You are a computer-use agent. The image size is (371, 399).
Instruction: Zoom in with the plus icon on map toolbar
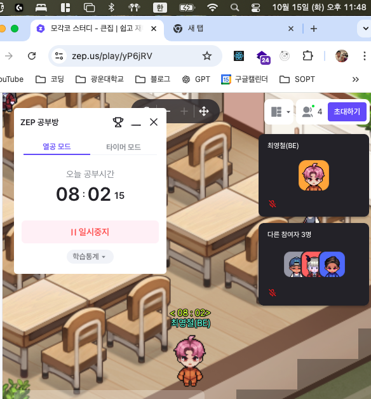184,111
